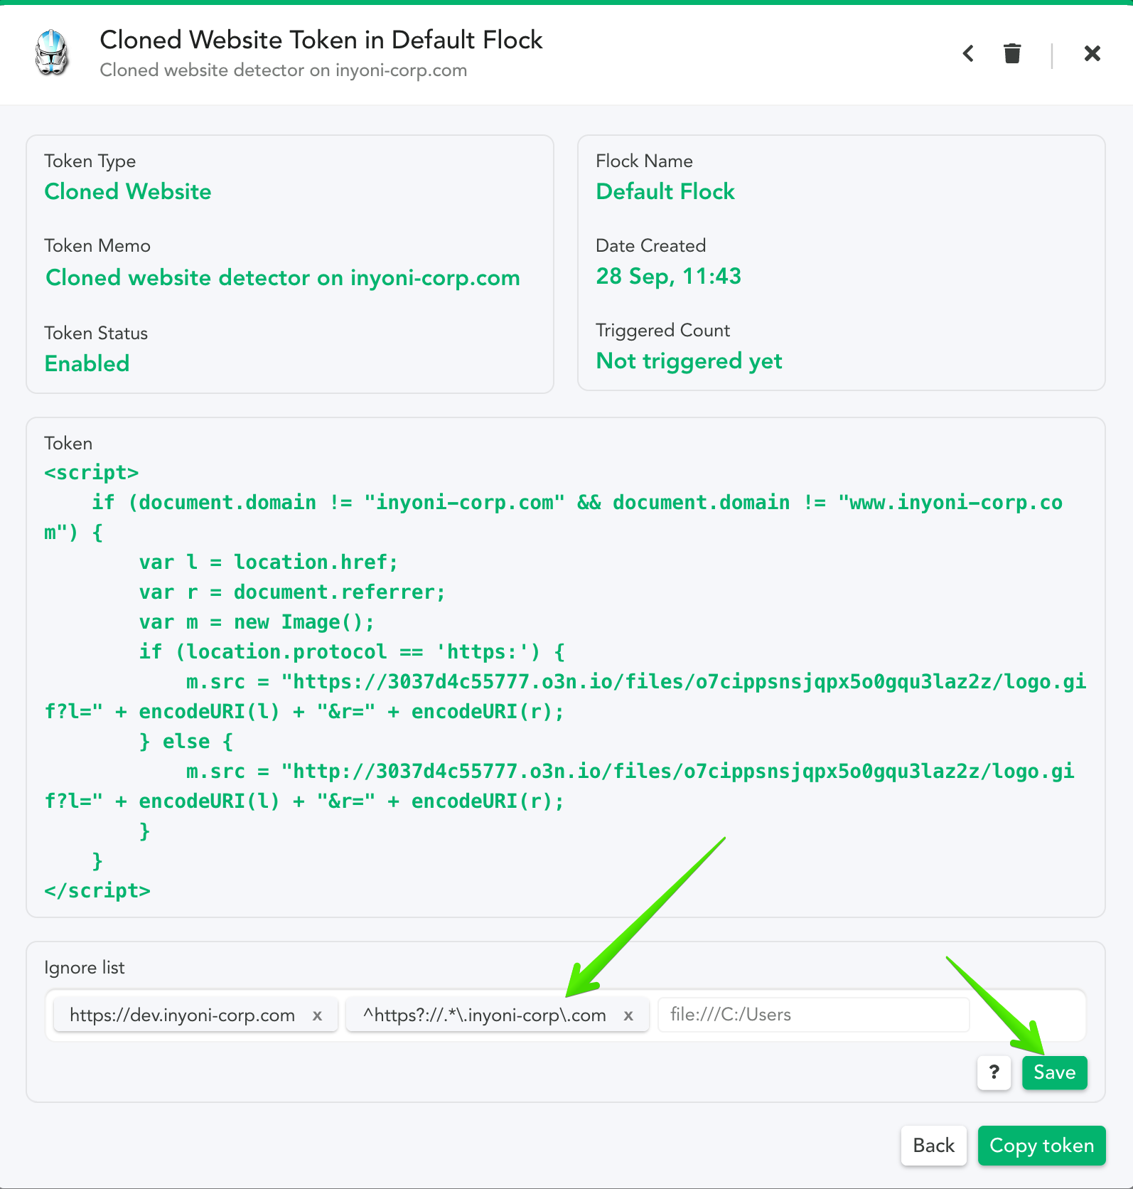Click the back chevron icon in header
1133x1189 pixels.
968,53
